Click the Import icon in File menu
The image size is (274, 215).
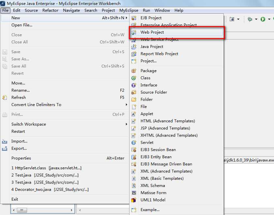click(x=5, y=141)
